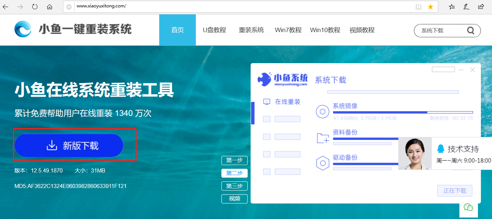
Task: Open the U盘教程 menu item
Action: pos(214,30)
